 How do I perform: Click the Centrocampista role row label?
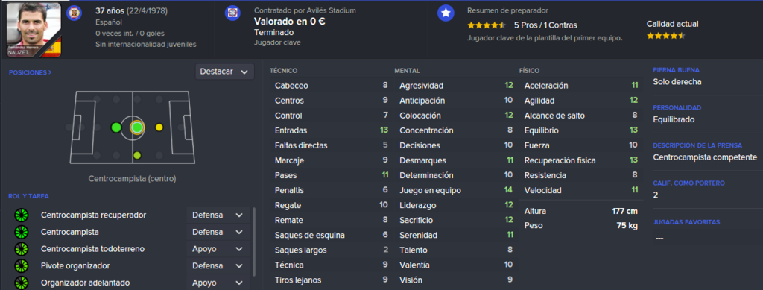pyautogui.click(x=70, y=232)
